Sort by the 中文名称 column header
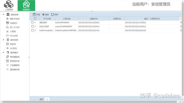The width and height of the screenshot is (184, 103). [x=47, y=19]
